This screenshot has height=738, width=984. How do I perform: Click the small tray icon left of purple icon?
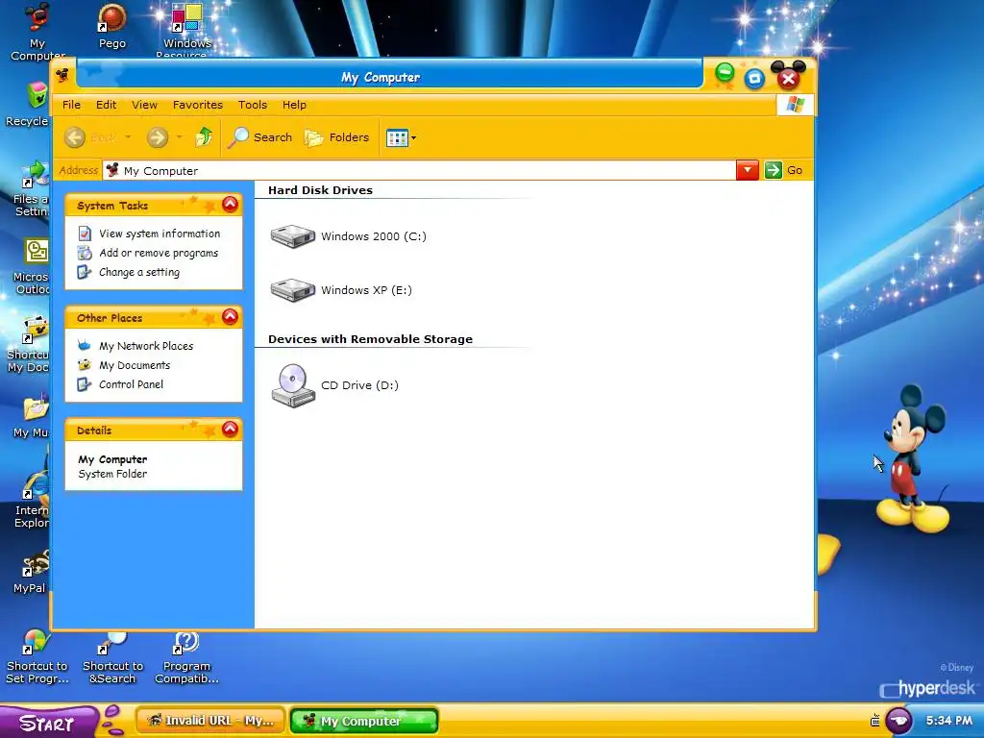pos(874,721)
